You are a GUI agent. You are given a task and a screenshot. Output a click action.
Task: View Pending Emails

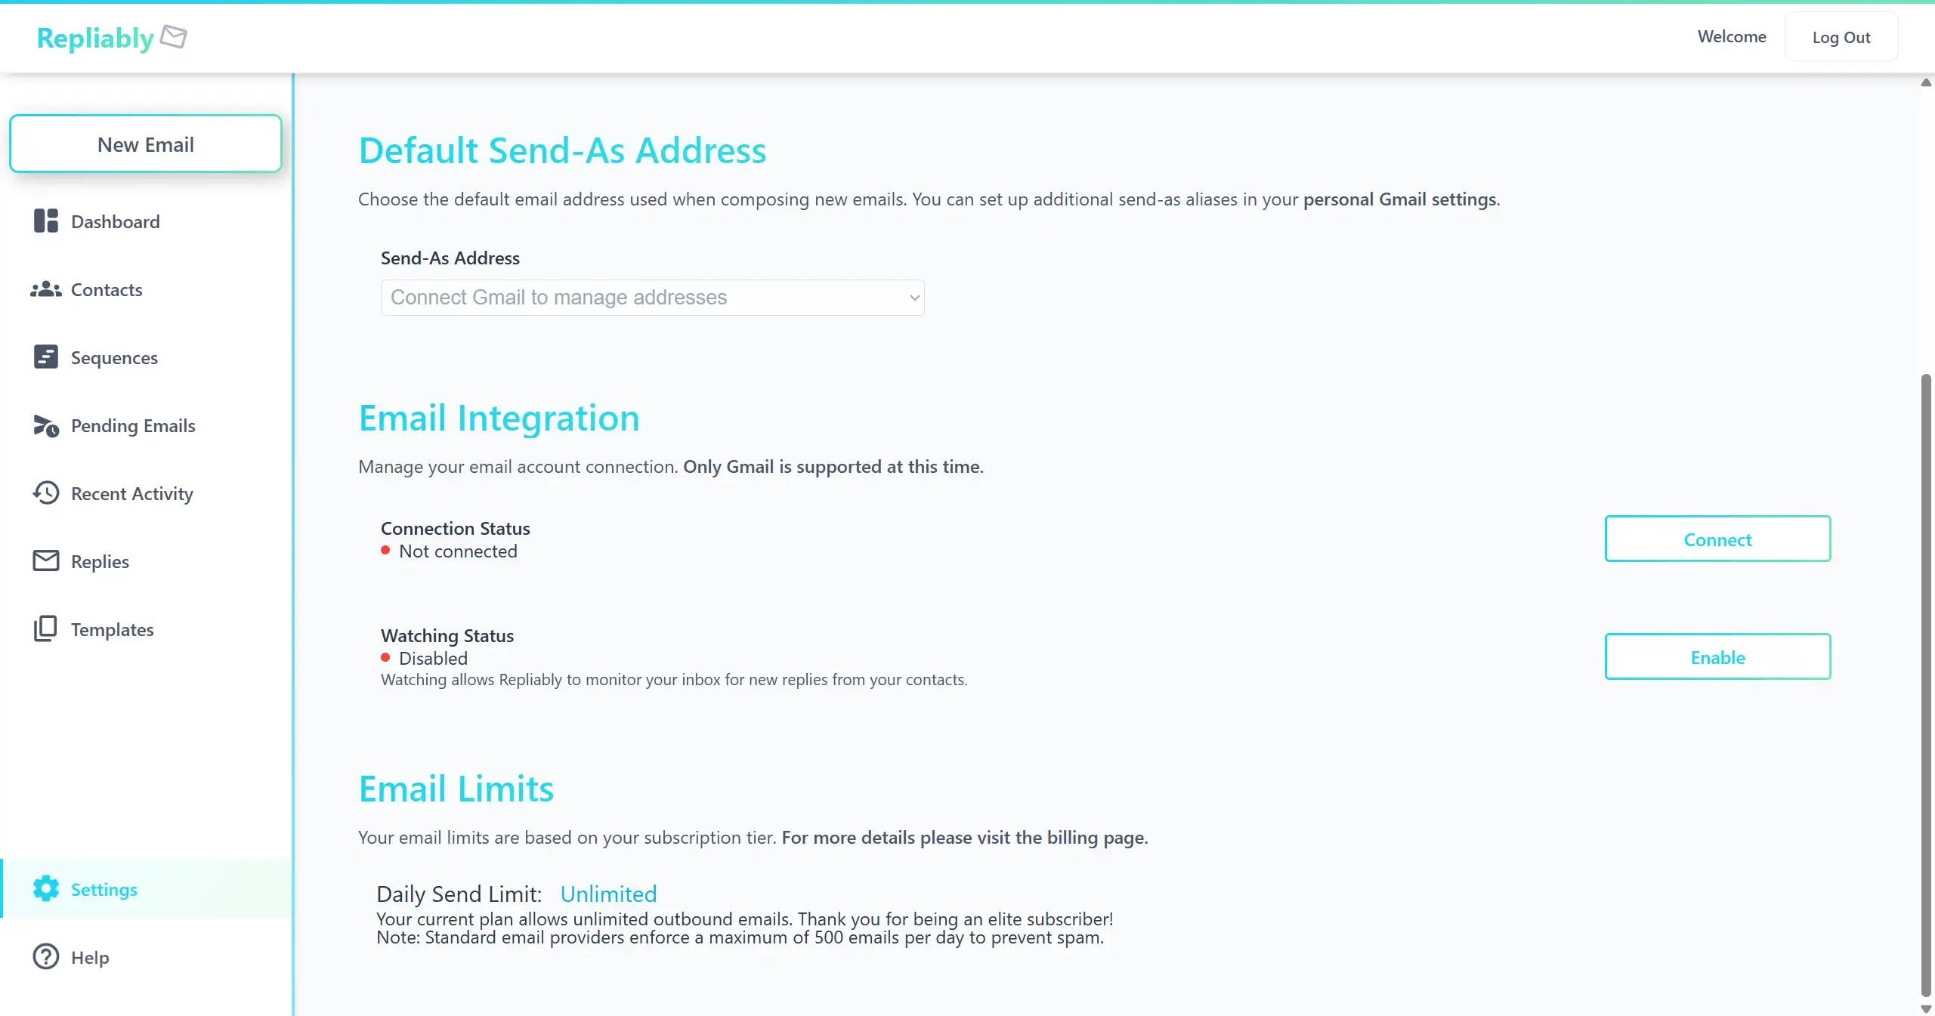click(132, 425)
